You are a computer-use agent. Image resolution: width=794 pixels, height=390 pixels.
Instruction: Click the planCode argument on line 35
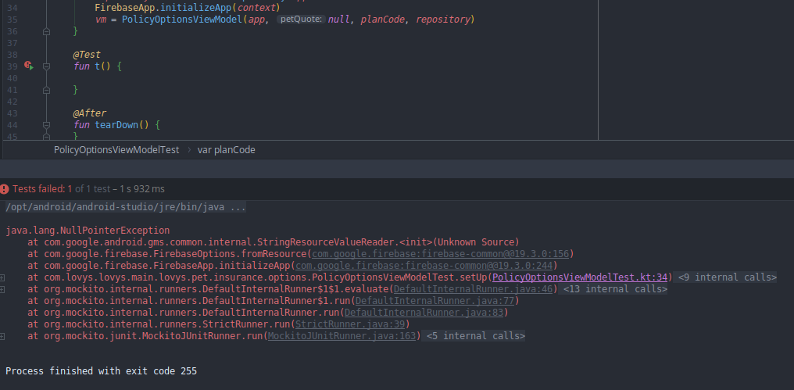[x=382, y=20]
